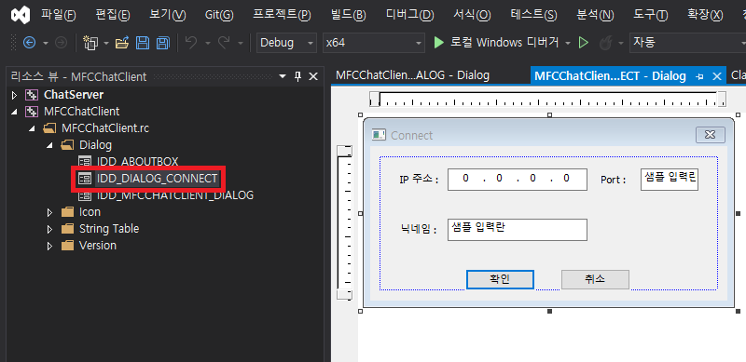Open the 분석(N) menu
This screenshot has height=362, width=746.
coord(595,15)
